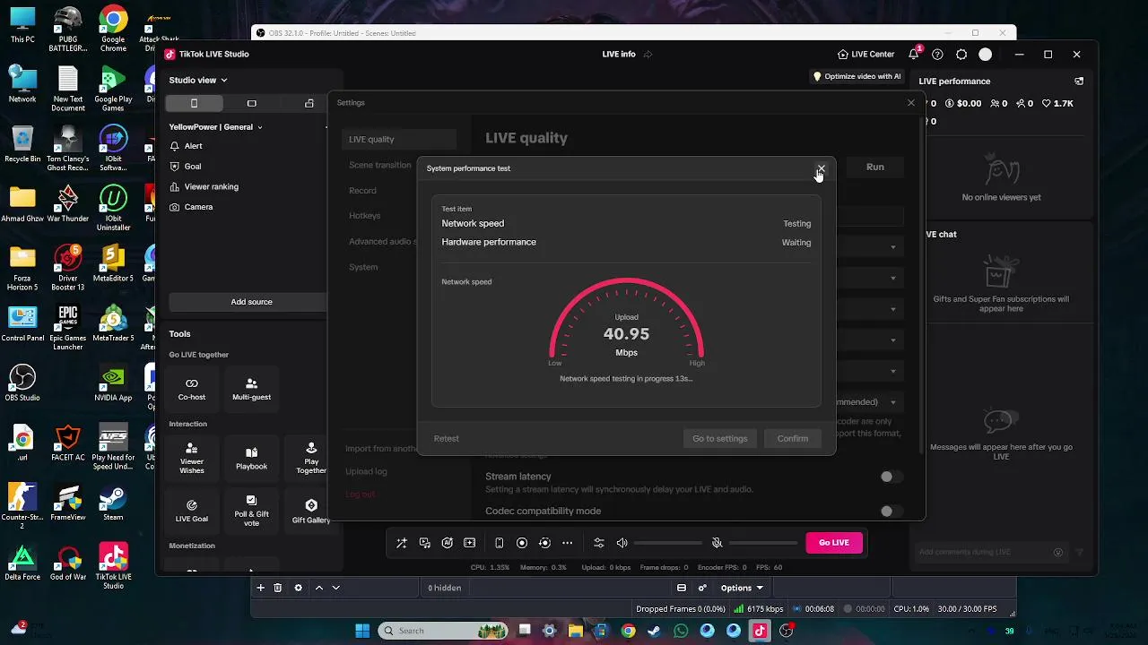Viewport: 1148px width, 645px height.
Task: Open the Scene transition settings tab
Action: coord(380,165)
